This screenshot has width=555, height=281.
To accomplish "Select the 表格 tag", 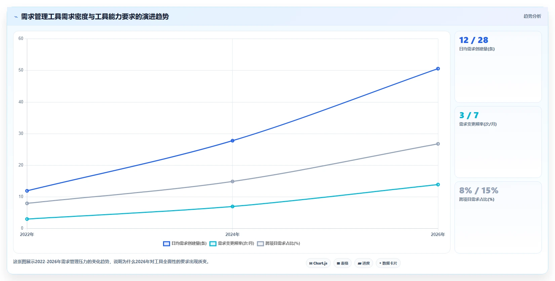I will point(343,263).
